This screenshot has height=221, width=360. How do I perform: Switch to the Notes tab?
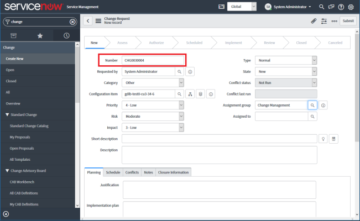coord(148,172)
